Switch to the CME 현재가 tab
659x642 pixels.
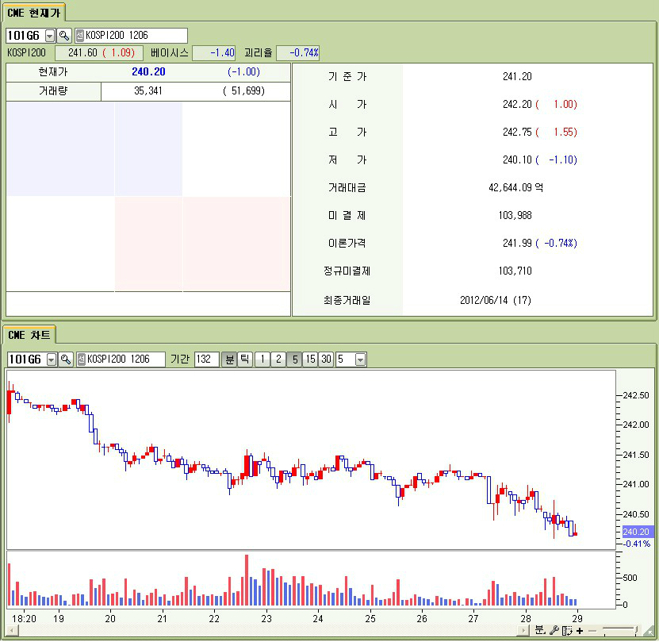(x=33, y=13)
